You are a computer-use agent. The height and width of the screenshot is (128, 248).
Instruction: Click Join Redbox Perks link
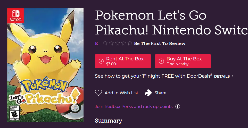coord(134,107)
